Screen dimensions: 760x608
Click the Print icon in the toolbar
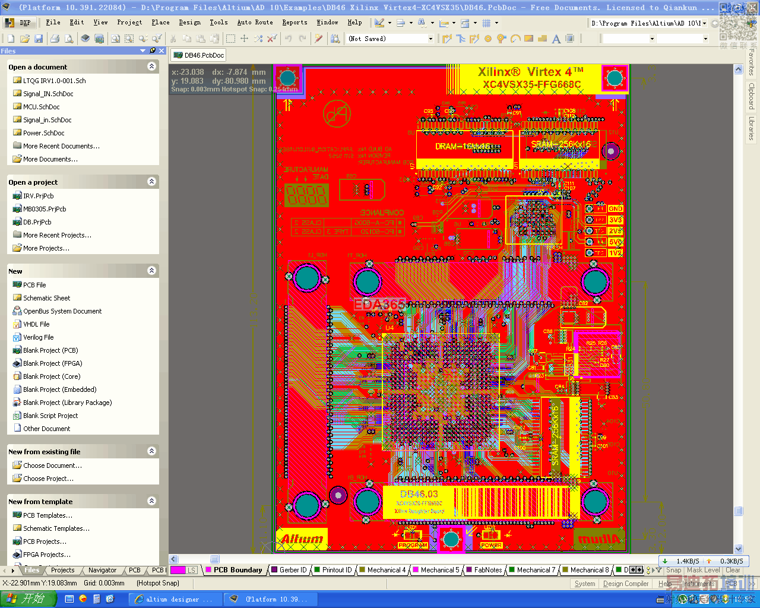[55, 39]
